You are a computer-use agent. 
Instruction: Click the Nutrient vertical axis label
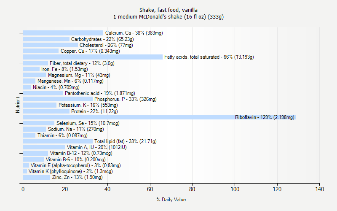(x=18, y=105)
